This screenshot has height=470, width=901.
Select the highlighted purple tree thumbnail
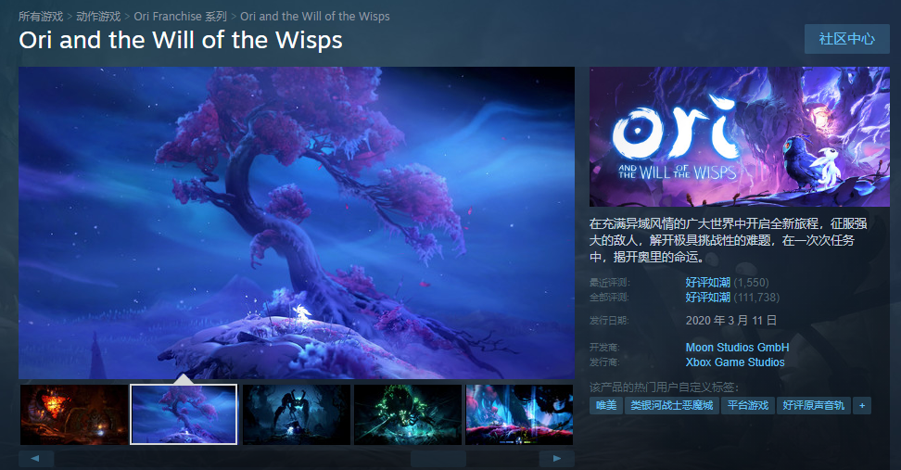tap(184, 414)
